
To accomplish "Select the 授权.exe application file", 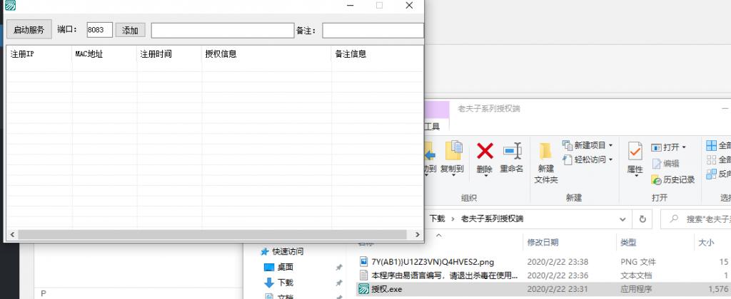I will click(x=387, y=288).
